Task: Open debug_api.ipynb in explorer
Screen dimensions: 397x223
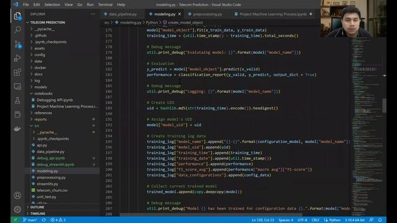Action: (51, 158)
